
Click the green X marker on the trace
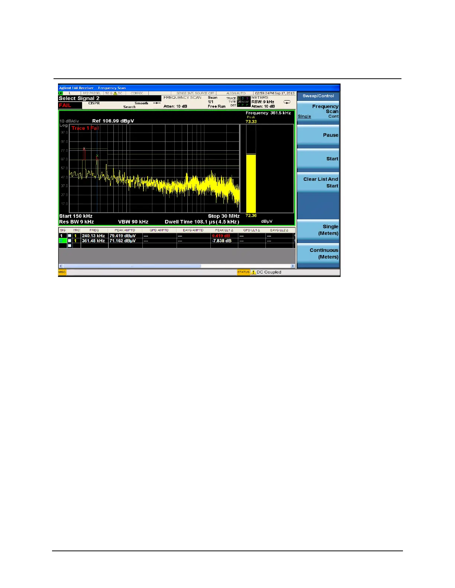click(x=97, y=156)
